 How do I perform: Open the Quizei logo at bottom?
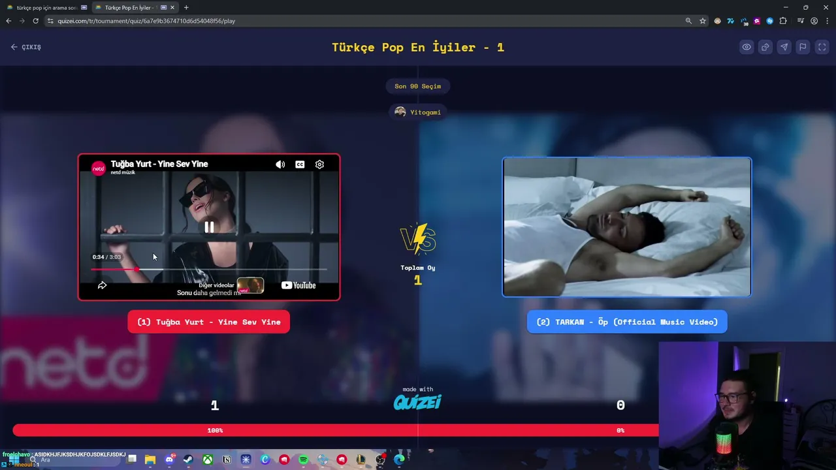(x=418, y=401)
